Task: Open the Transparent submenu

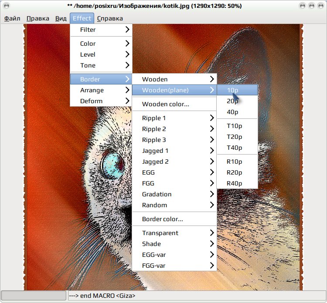Action: (x=174, y=233)
